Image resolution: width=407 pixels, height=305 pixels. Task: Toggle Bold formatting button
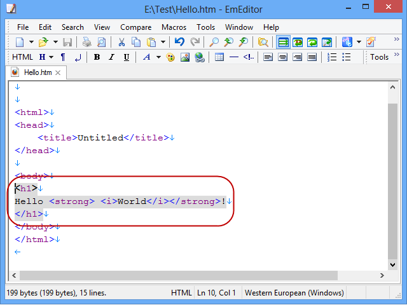[97, 57]
